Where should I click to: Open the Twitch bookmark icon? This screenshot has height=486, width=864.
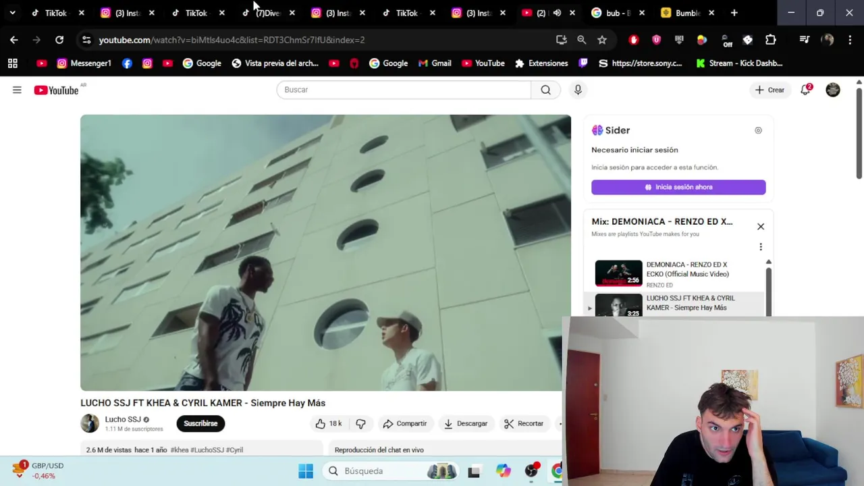coord(583,63)
